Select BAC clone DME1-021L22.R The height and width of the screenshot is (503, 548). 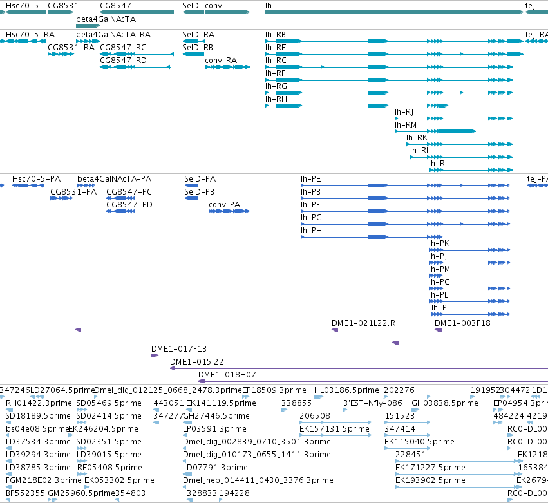pyautogui.click(x=335, y=330)
